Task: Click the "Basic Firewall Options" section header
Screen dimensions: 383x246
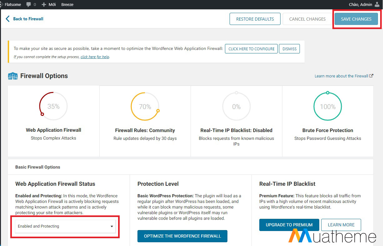Action: tap(38, 167)
